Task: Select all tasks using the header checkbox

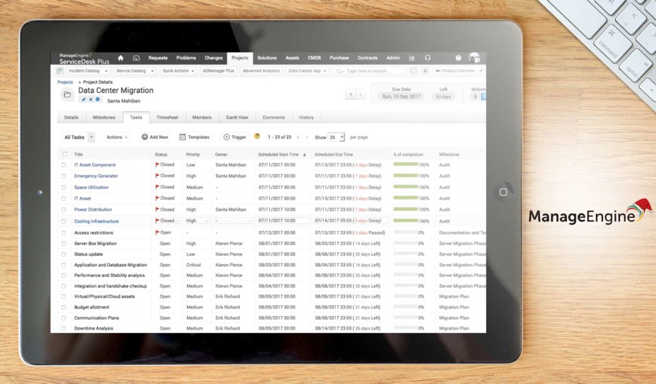Action: [x=66, y=154]
